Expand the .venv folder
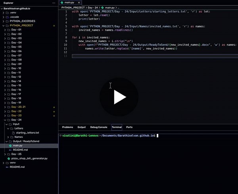 pos(3,13)
